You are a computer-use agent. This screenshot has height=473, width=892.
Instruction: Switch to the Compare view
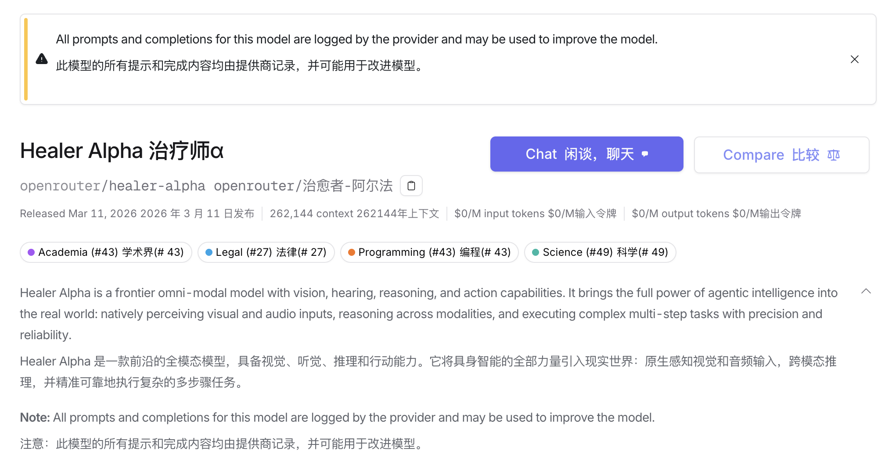pyautogui.click(x=781, y=155)
